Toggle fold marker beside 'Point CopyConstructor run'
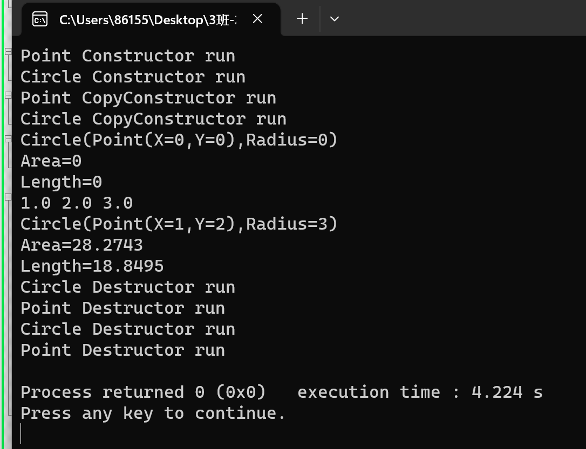This screenshot has height=449, width=586. point(8,95)
